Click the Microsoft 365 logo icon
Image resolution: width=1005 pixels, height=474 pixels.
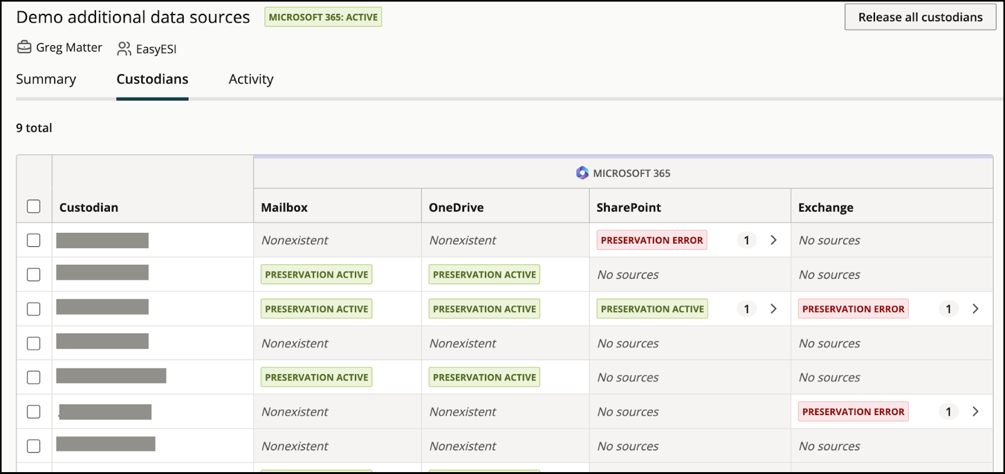pos(582,173)
